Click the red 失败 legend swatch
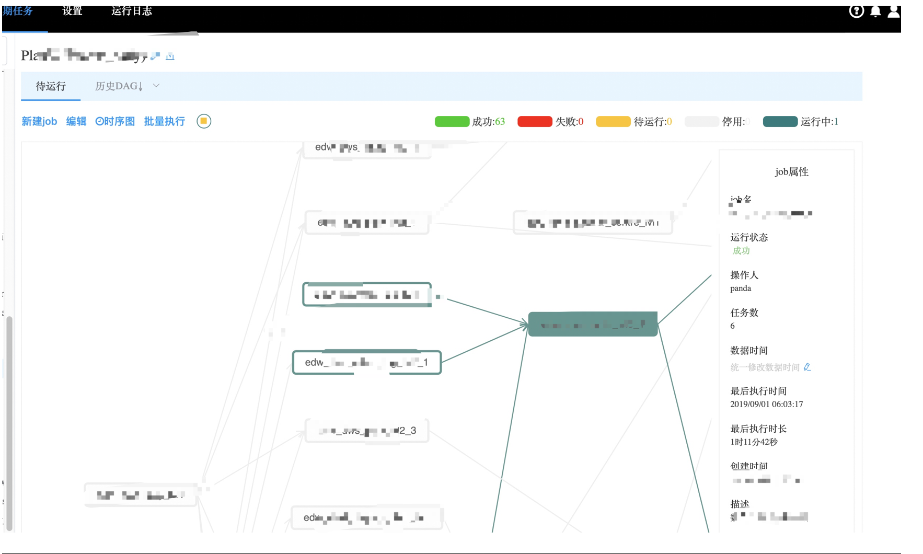The width and height of the screenshot is (923, 554). tap(535, 122)
